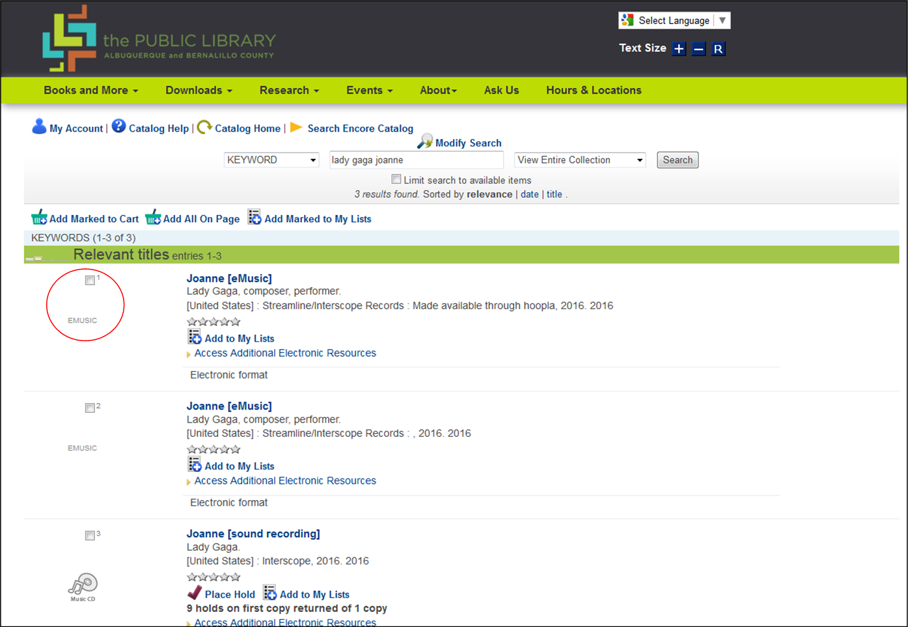Expand the Events menu

tap(369, 91)
